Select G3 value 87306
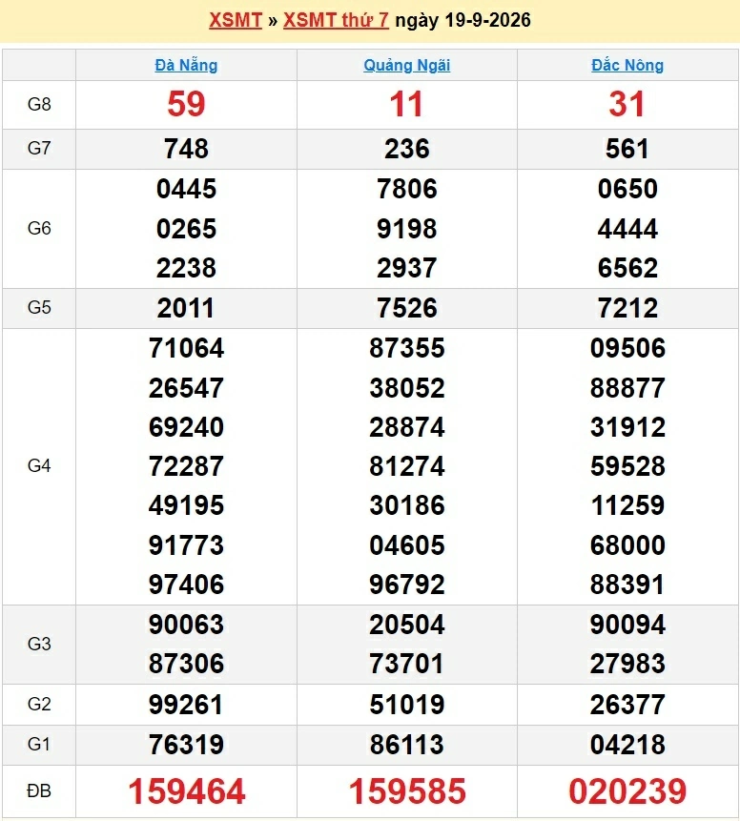The image size is (740, 821). point(187,664)
